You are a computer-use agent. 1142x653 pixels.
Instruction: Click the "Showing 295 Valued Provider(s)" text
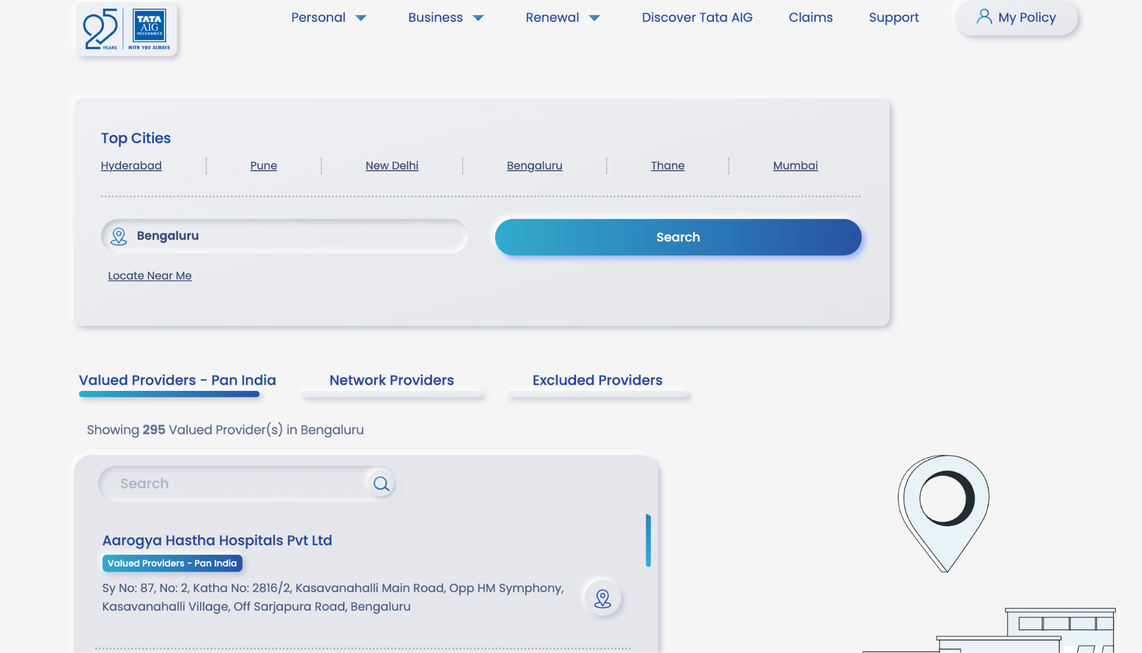[x=225, y=430]
